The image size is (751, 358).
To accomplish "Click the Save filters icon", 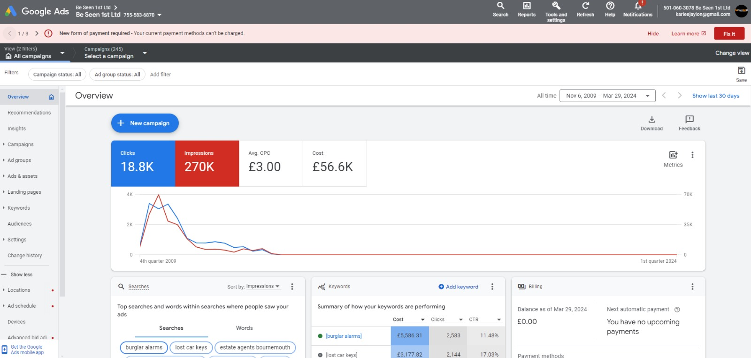I will point(741,70).
